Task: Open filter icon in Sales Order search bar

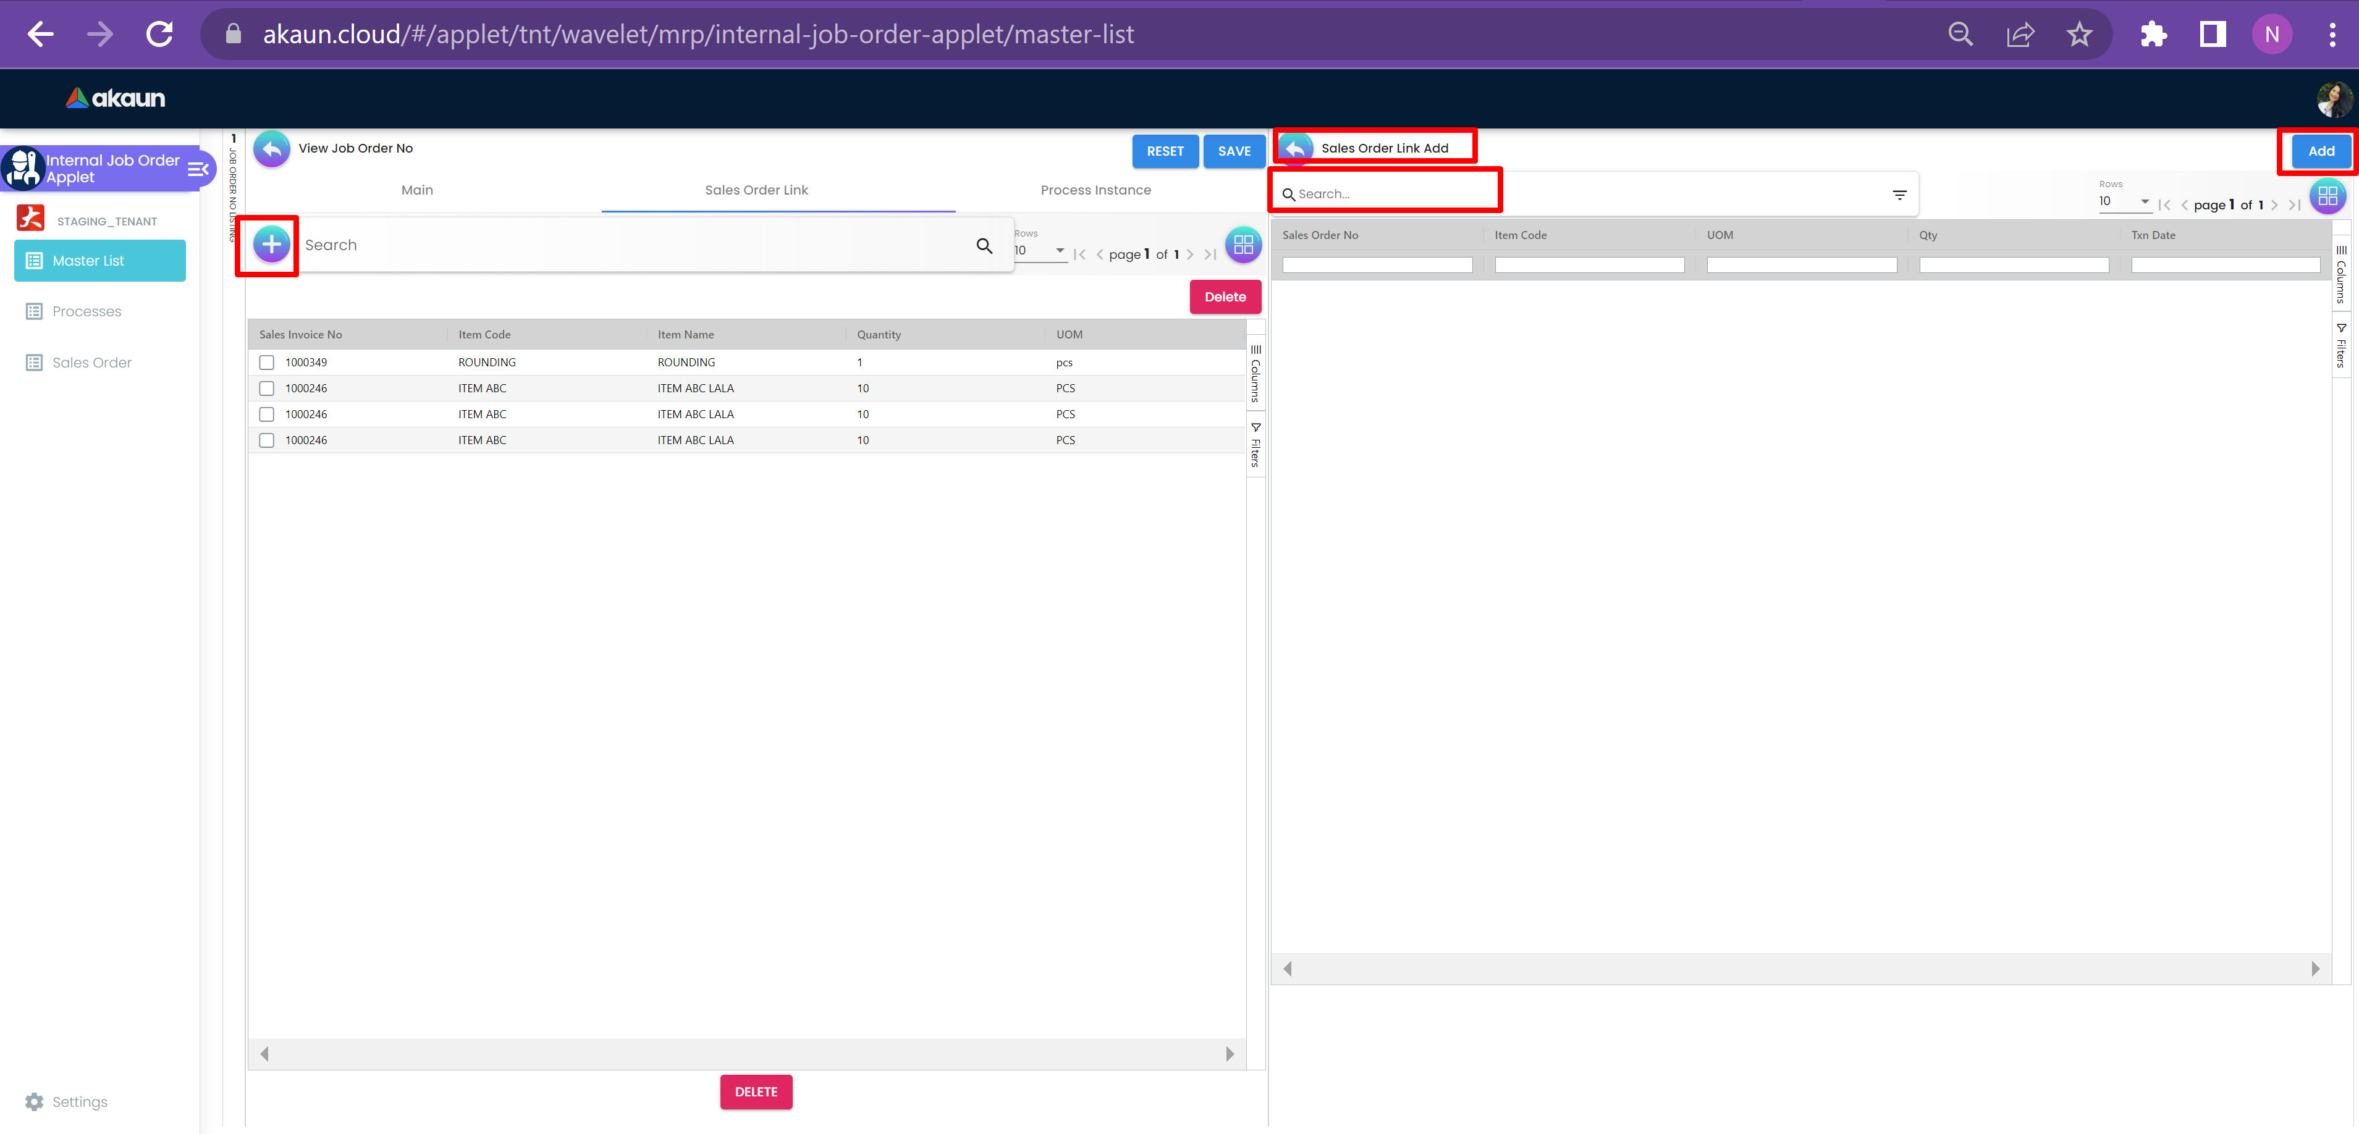Action: coord(1899,195)
